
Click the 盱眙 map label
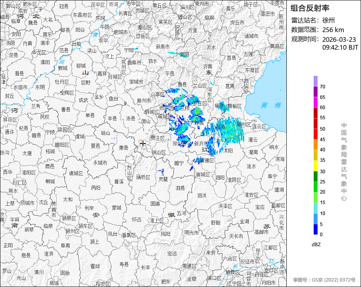(x=216, y=222)
